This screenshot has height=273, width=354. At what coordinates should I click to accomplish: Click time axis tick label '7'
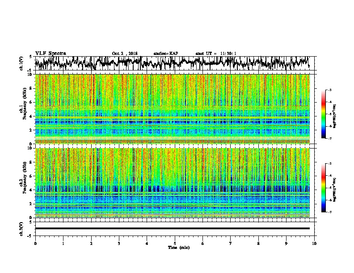[231, 244]
